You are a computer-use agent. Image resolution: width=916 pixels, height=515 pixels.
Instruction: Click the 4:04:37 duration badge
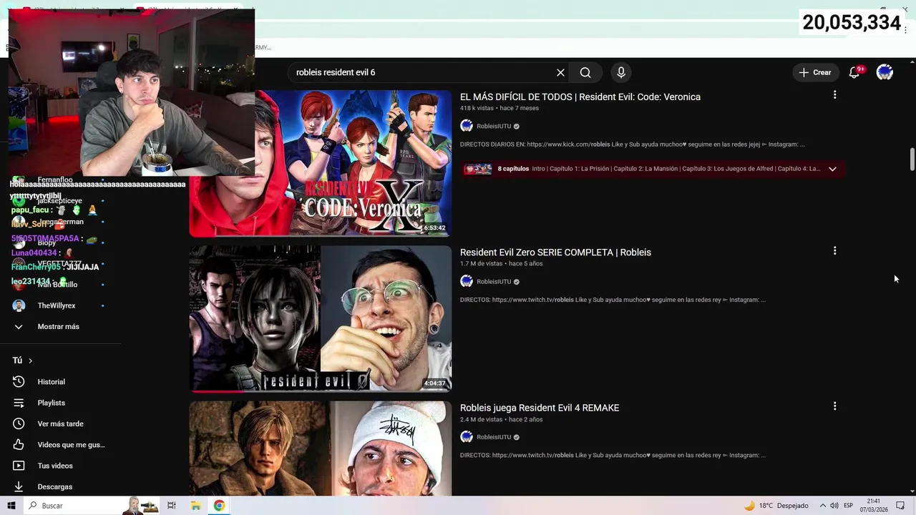coord(434,383)
